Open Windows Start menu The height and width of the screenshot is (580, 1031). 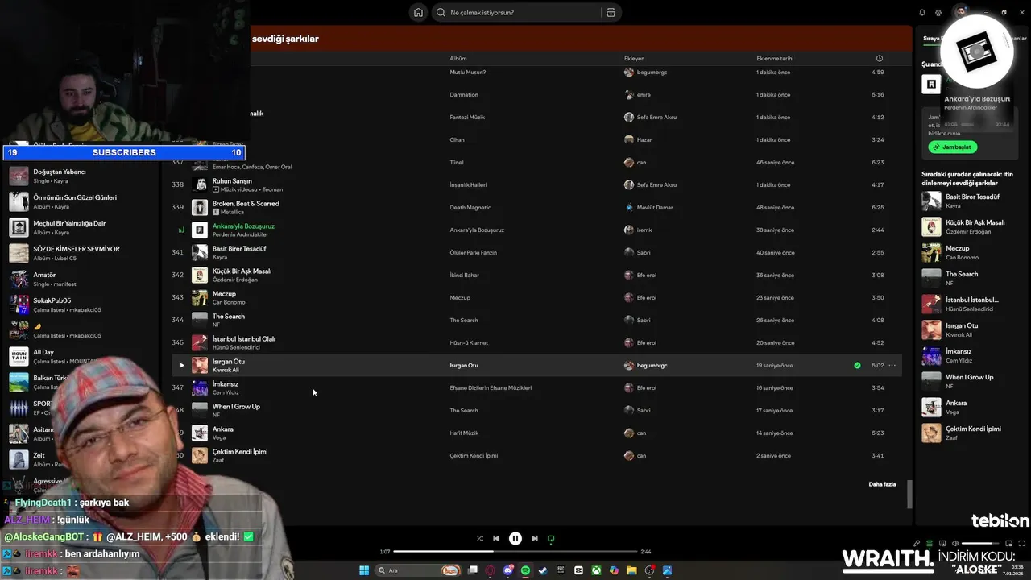364,570
